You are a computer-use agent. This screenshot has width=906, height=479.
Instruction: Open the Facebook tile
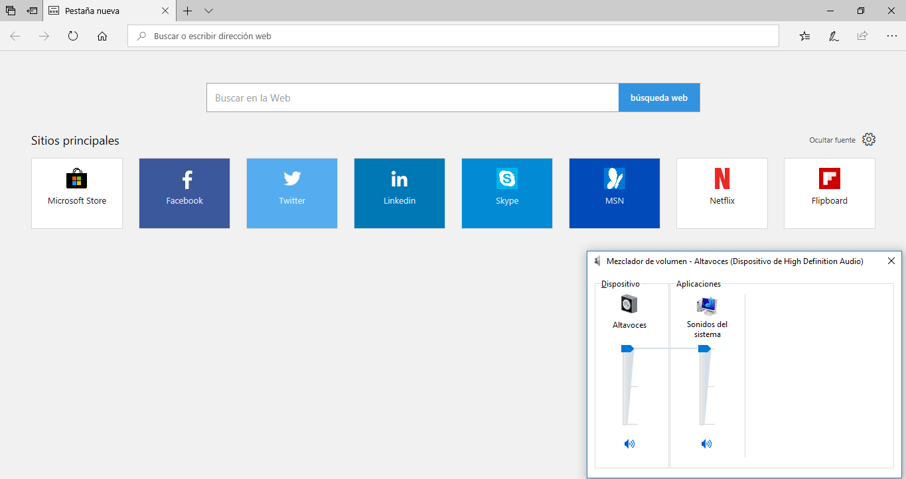click(185, 193)
